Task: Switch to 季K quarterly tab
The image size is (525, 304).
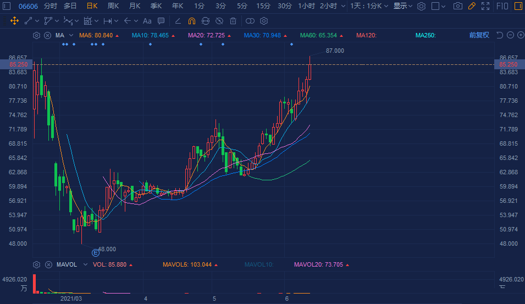Action: [x=156, y=6]
